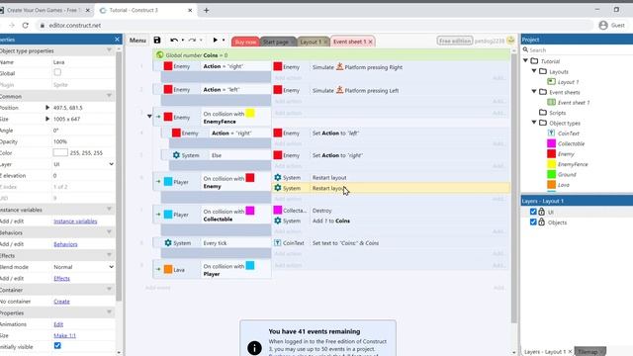The image size is (633, 356).
Task: Open the play options dropdown arrow
Action: point(224,40)
